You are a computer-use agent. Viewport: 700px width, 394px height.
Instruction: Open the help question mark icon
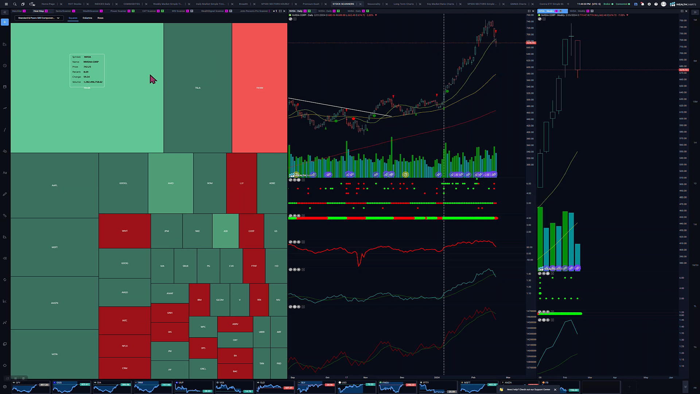click(656, 4)
